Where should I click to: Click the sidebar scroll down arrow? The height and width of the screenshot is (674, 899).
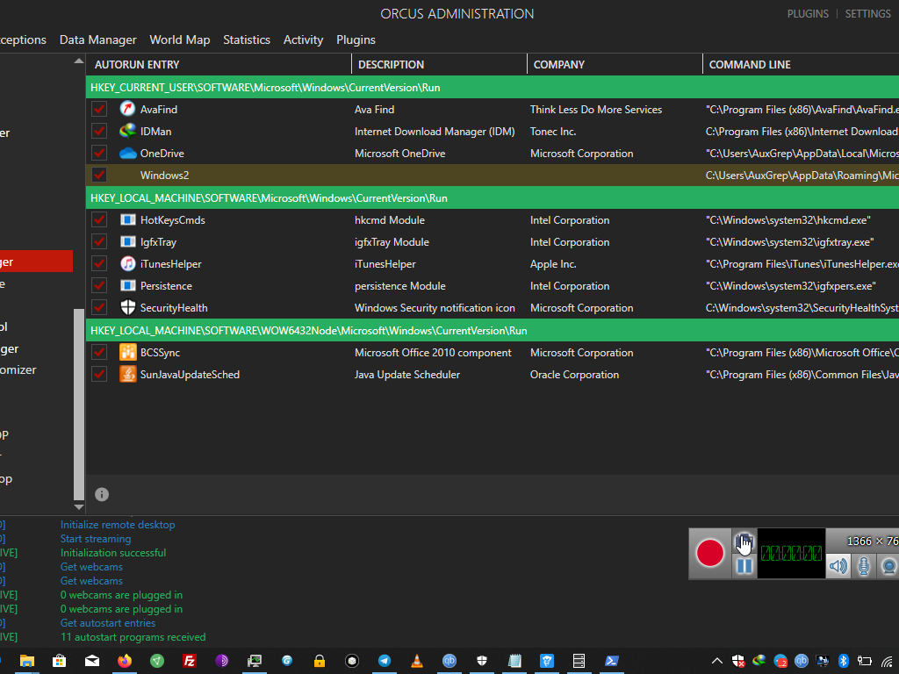(x=78, y=507)
